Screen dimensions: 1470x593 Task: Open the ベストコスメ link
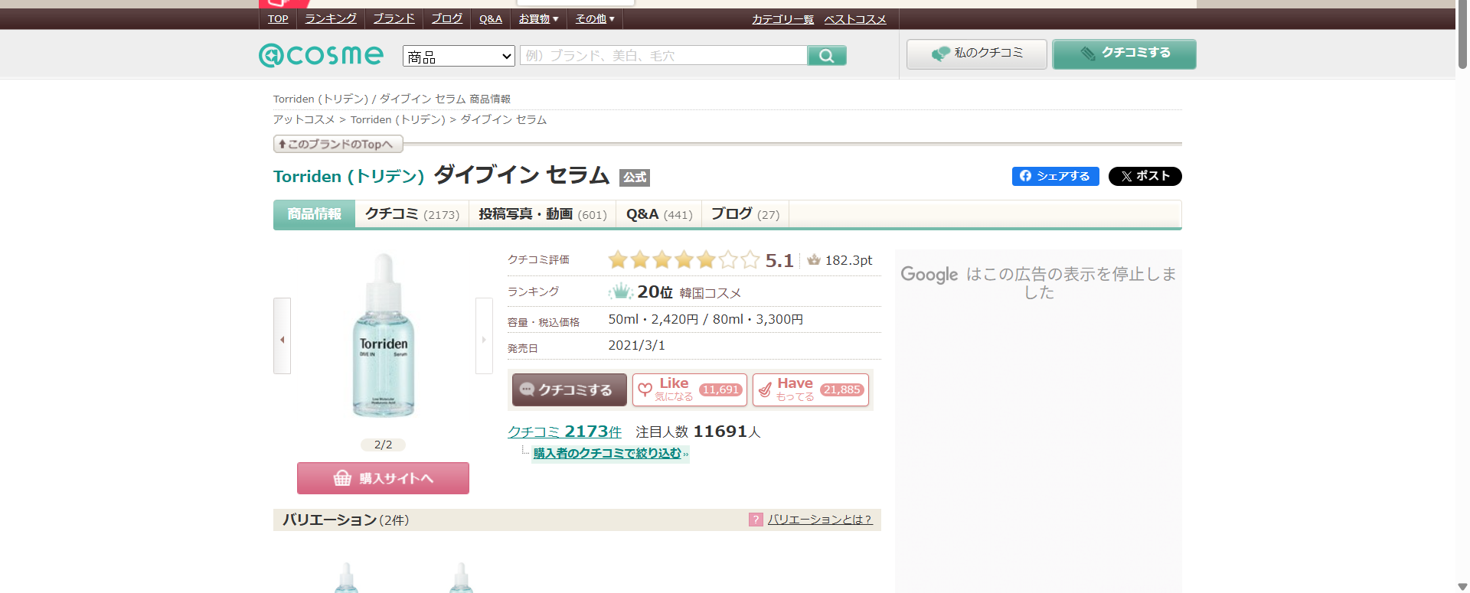click(855, 19)
